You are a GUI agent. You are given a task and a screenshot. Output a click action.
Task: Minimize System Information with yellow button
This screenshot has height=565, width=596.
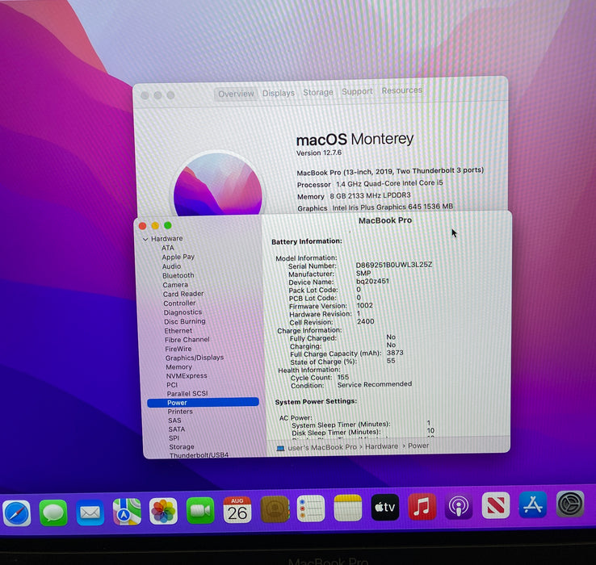tap(155, 226)
